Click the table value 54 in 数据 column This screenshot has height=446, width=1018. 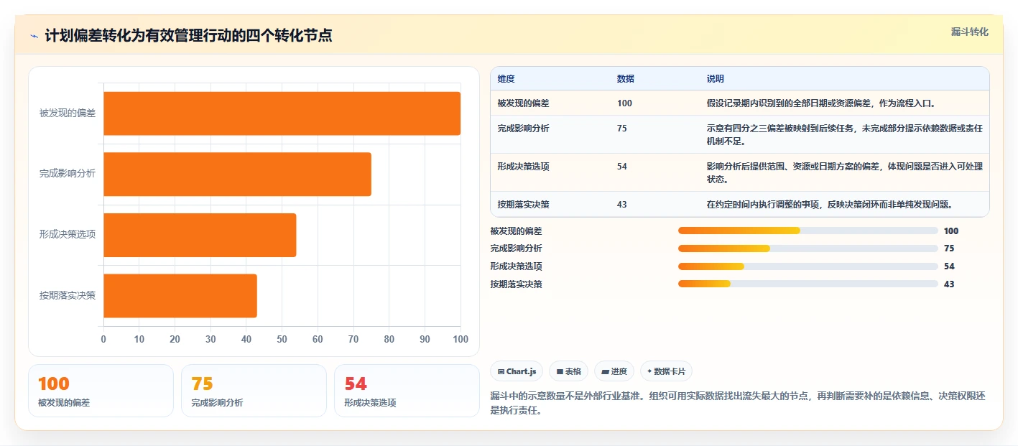622,167
